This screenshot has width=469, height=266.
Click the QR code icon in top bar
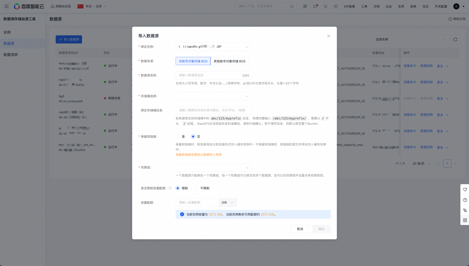305,6
